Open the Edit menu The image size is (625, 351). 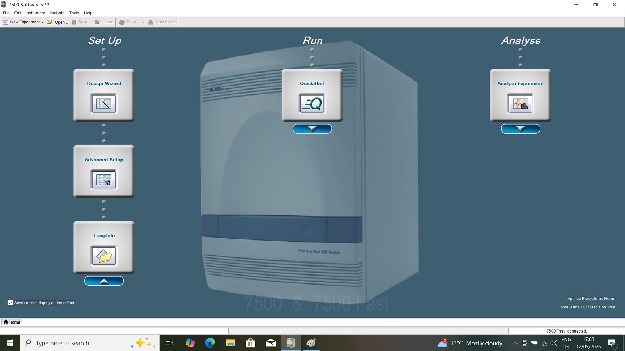coord(18,13)
